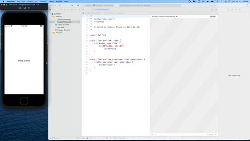Click ContentView.swift in the jump bar
This screenshot has width=250, height=141.
(x=109, y=13)
